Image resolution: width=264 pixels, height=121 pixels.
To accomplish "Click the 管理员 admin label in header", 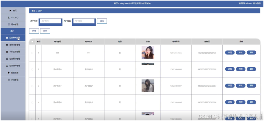I will pos(245,3).
